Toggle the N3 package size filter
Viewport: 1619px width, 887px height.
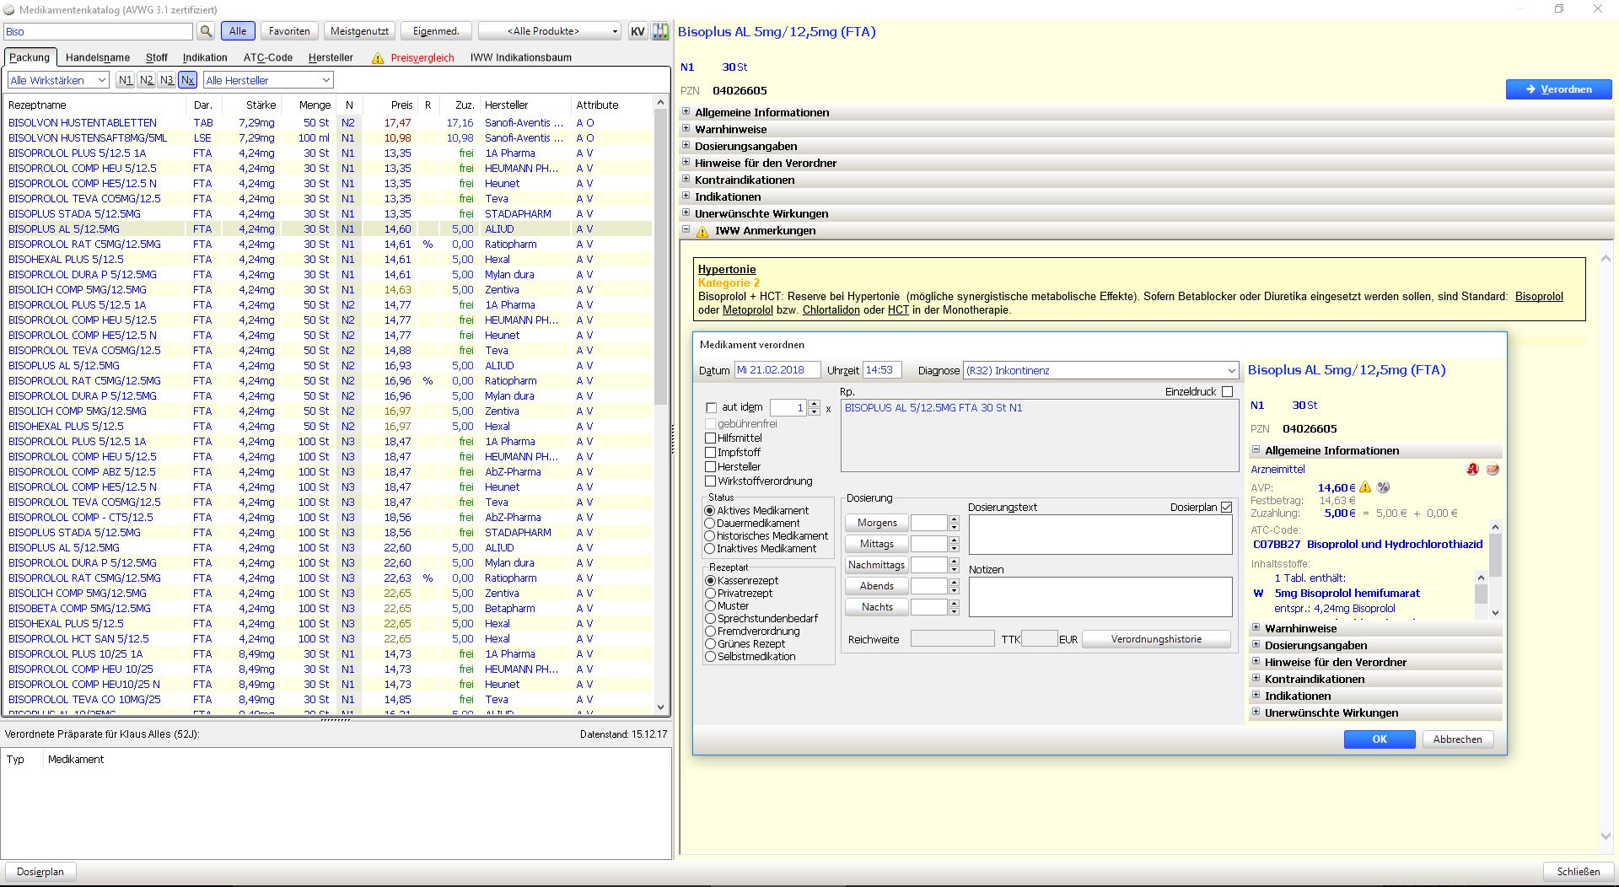[167, 80]
